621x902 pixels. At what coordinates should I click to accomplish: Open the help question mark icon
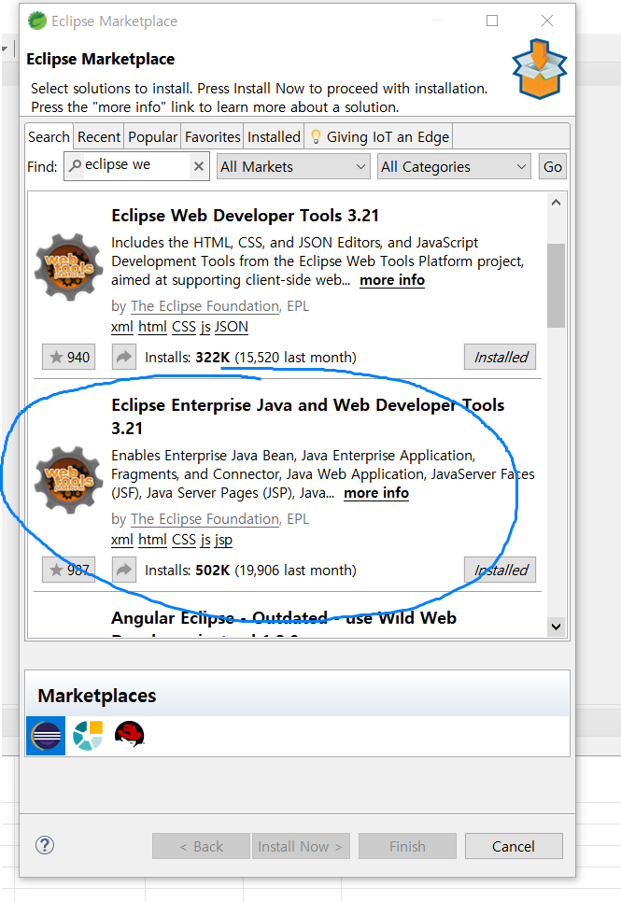point(45,845)
